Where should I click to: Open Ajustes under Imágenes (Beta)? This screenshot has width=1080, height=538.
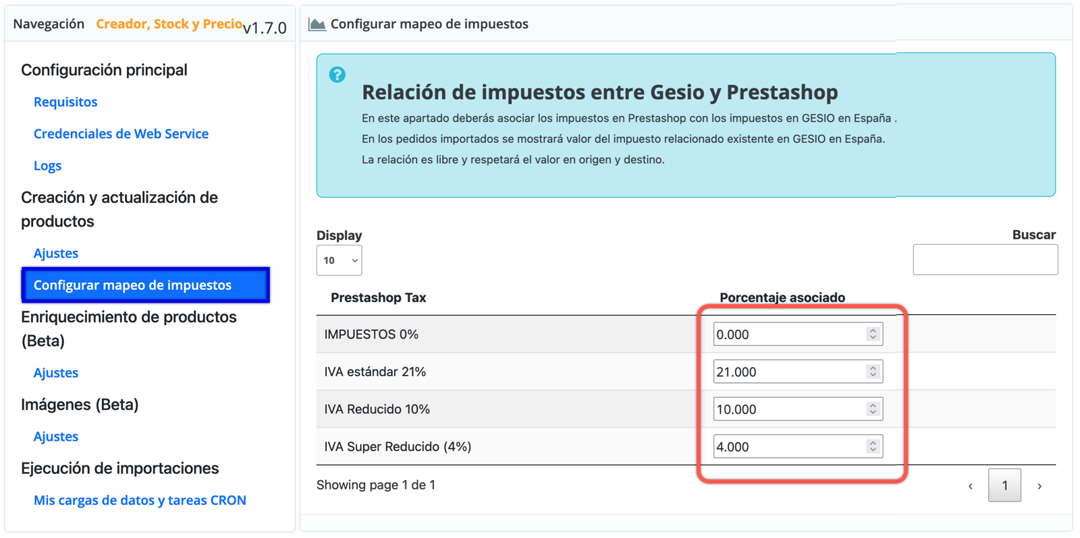pyautogui.click(x=56, y=436)
